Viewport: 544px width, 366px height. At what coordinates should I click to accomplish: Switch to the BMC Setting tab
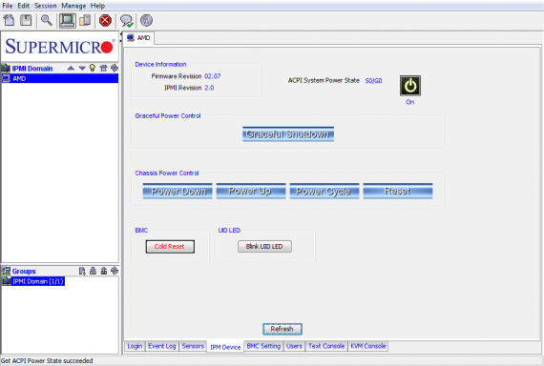[x=263, y=346]
